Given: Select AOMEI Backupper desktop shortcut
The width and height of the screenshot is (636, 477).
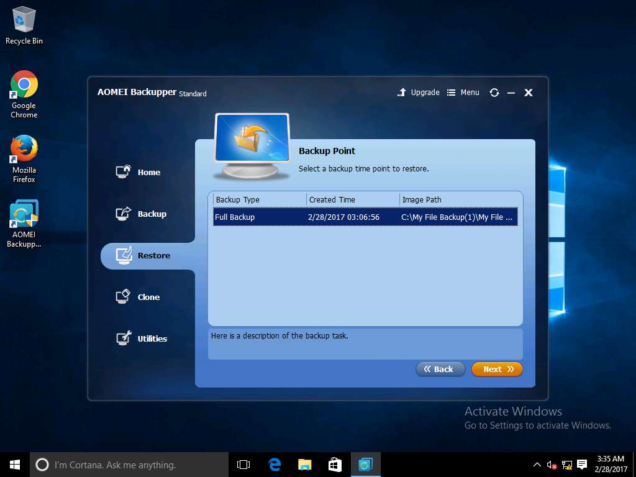Looking at the screenshot, I should pos(24,224).
